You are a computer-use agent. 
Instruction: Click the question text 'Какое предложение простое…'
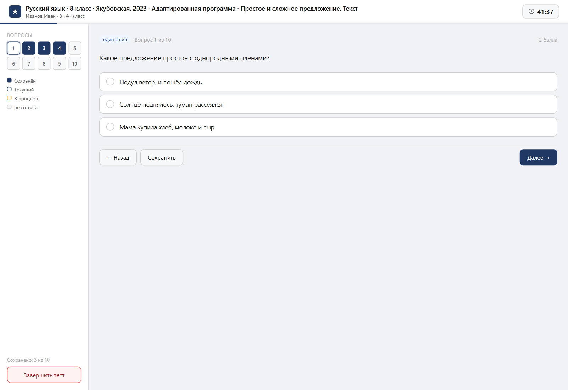[x=184, y=58]
